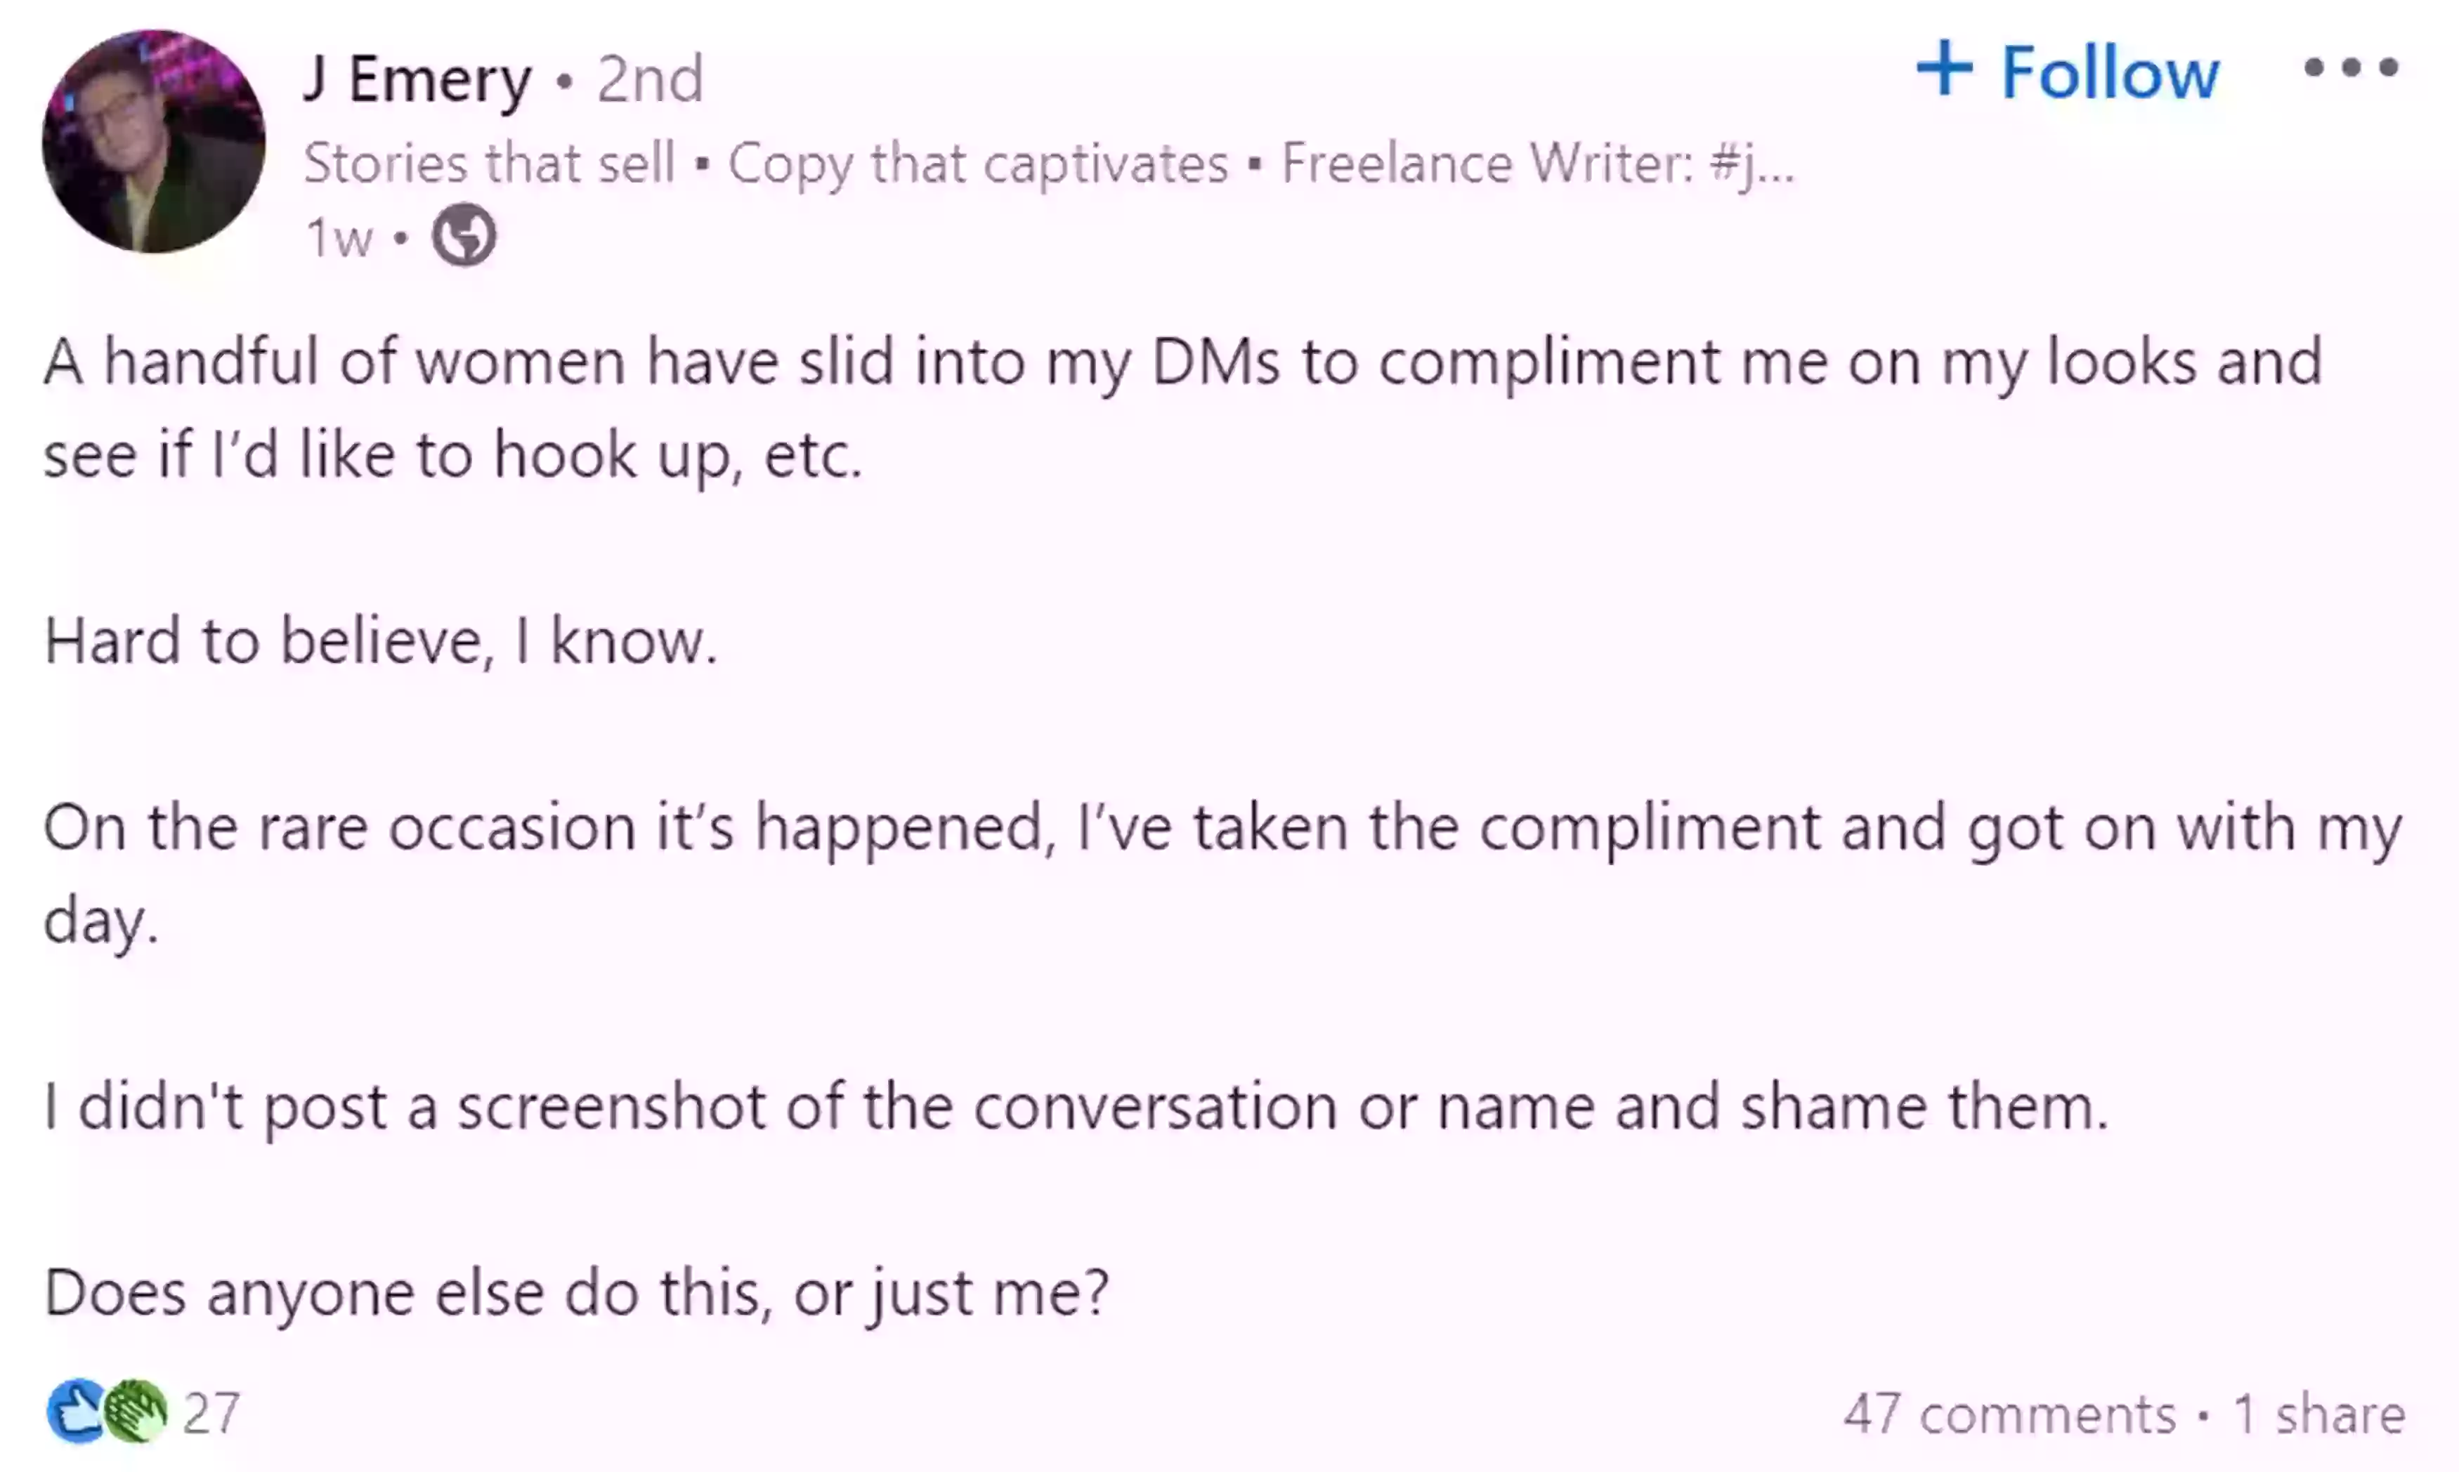The image size is (2459, 1472).
Task: Follow J Emery
Action: [x=2067, y=72]
